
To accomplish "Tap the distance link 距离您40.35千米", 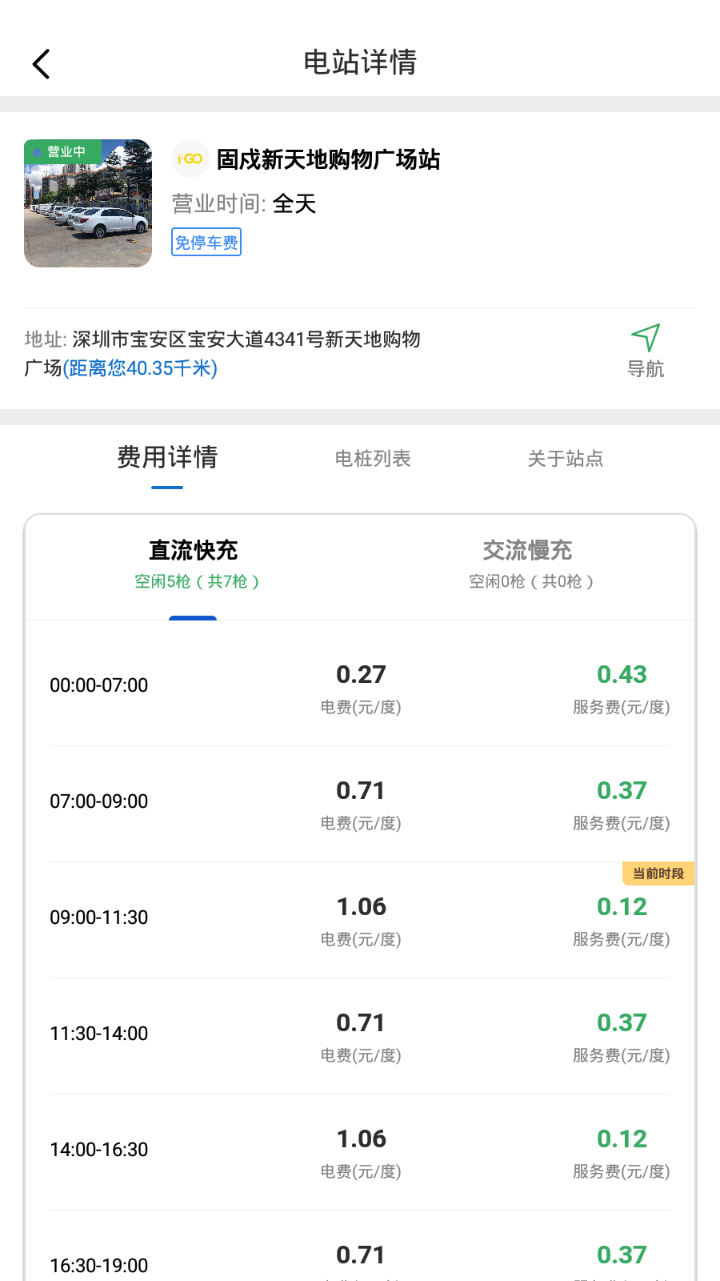I will click(140, 368).
